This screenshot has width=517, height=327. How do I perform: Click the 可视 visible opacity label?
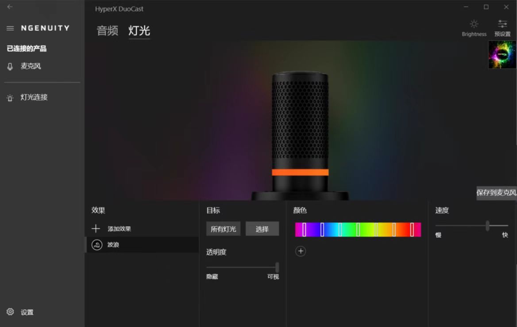(273, 277)
